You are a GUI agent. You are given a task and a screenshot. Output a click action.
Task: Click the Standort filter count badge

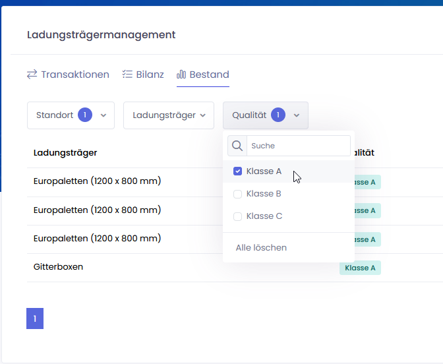84,115
